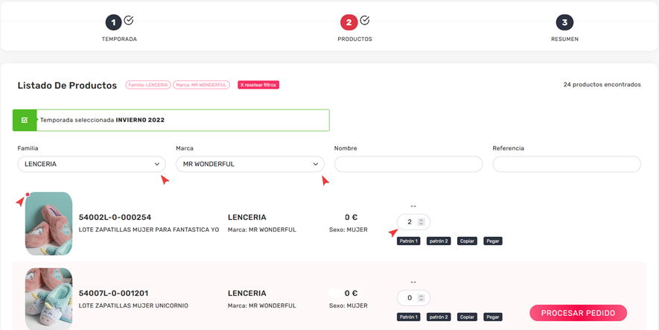Click the green checkmark icon in season banner
Screen dimensions: 659x330
25,120
